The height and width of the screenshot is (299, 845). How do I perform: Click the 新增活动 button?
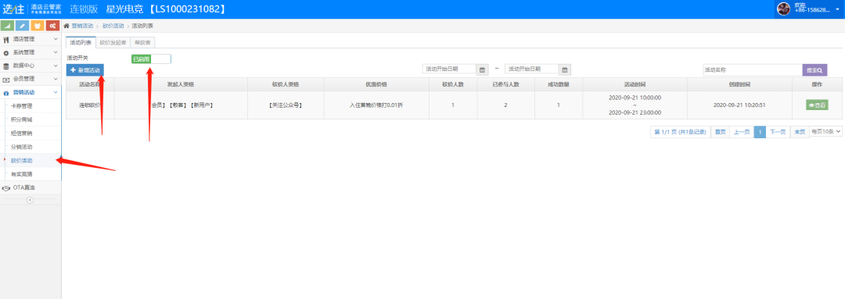coord(85,70)
